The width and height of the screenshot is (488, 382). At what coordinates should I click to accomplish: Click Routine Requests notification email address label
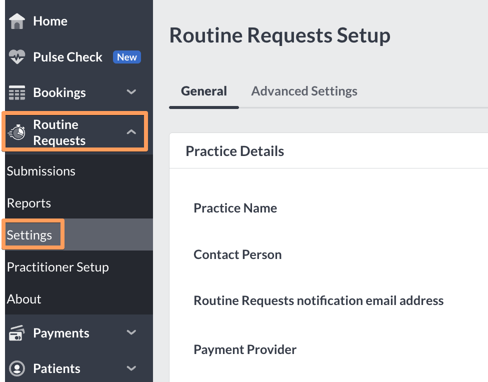tap(318, 300)
